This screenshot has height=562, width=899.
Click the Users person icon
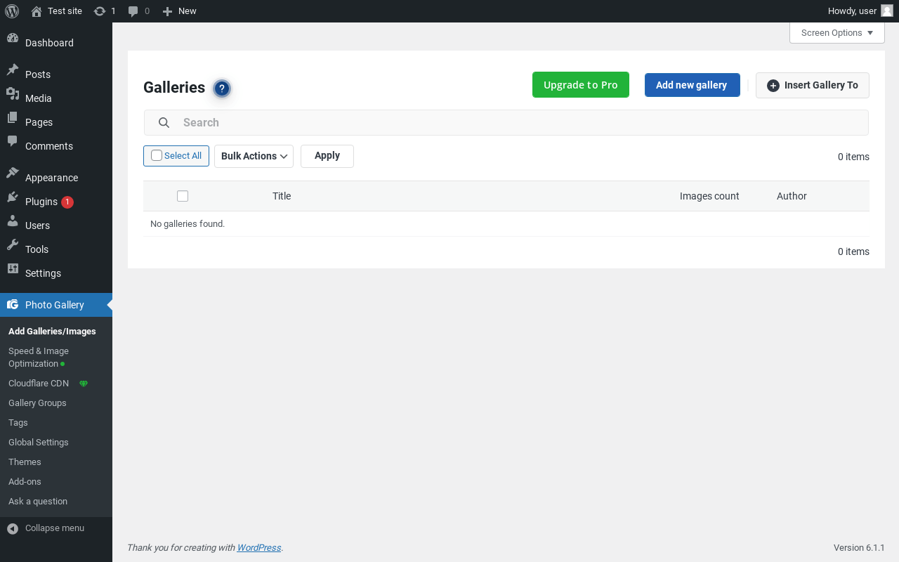[13, 221]
